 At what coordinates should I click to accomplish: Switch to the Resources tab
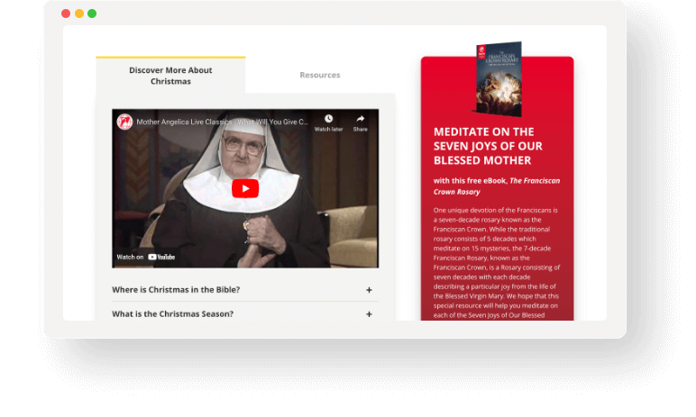319,75
